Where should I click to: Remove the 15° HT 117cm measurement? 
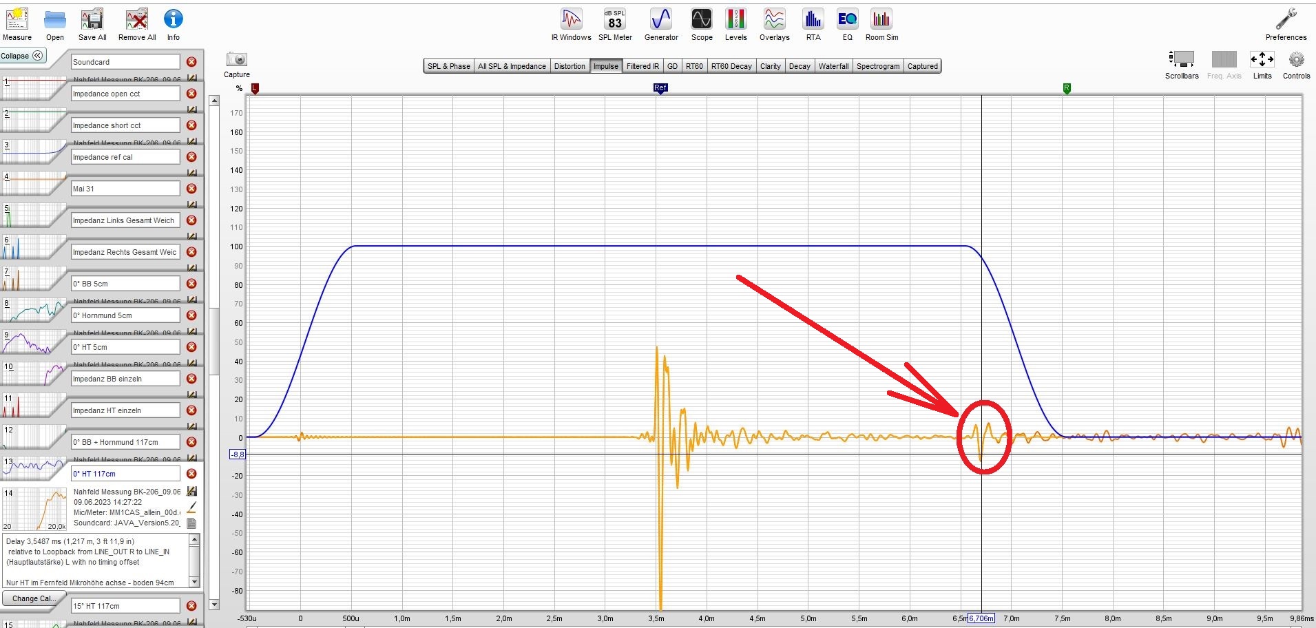coord(191,606)
